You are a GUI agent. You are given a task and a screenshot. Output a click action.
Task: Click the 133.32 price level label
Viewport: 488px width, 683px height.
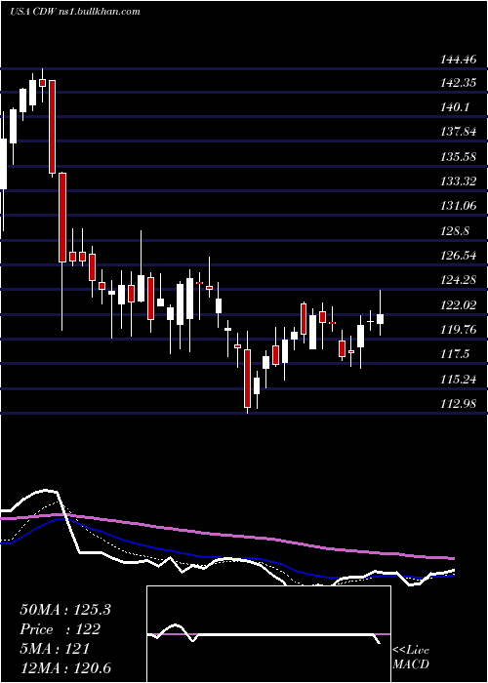tap(461, 181)
